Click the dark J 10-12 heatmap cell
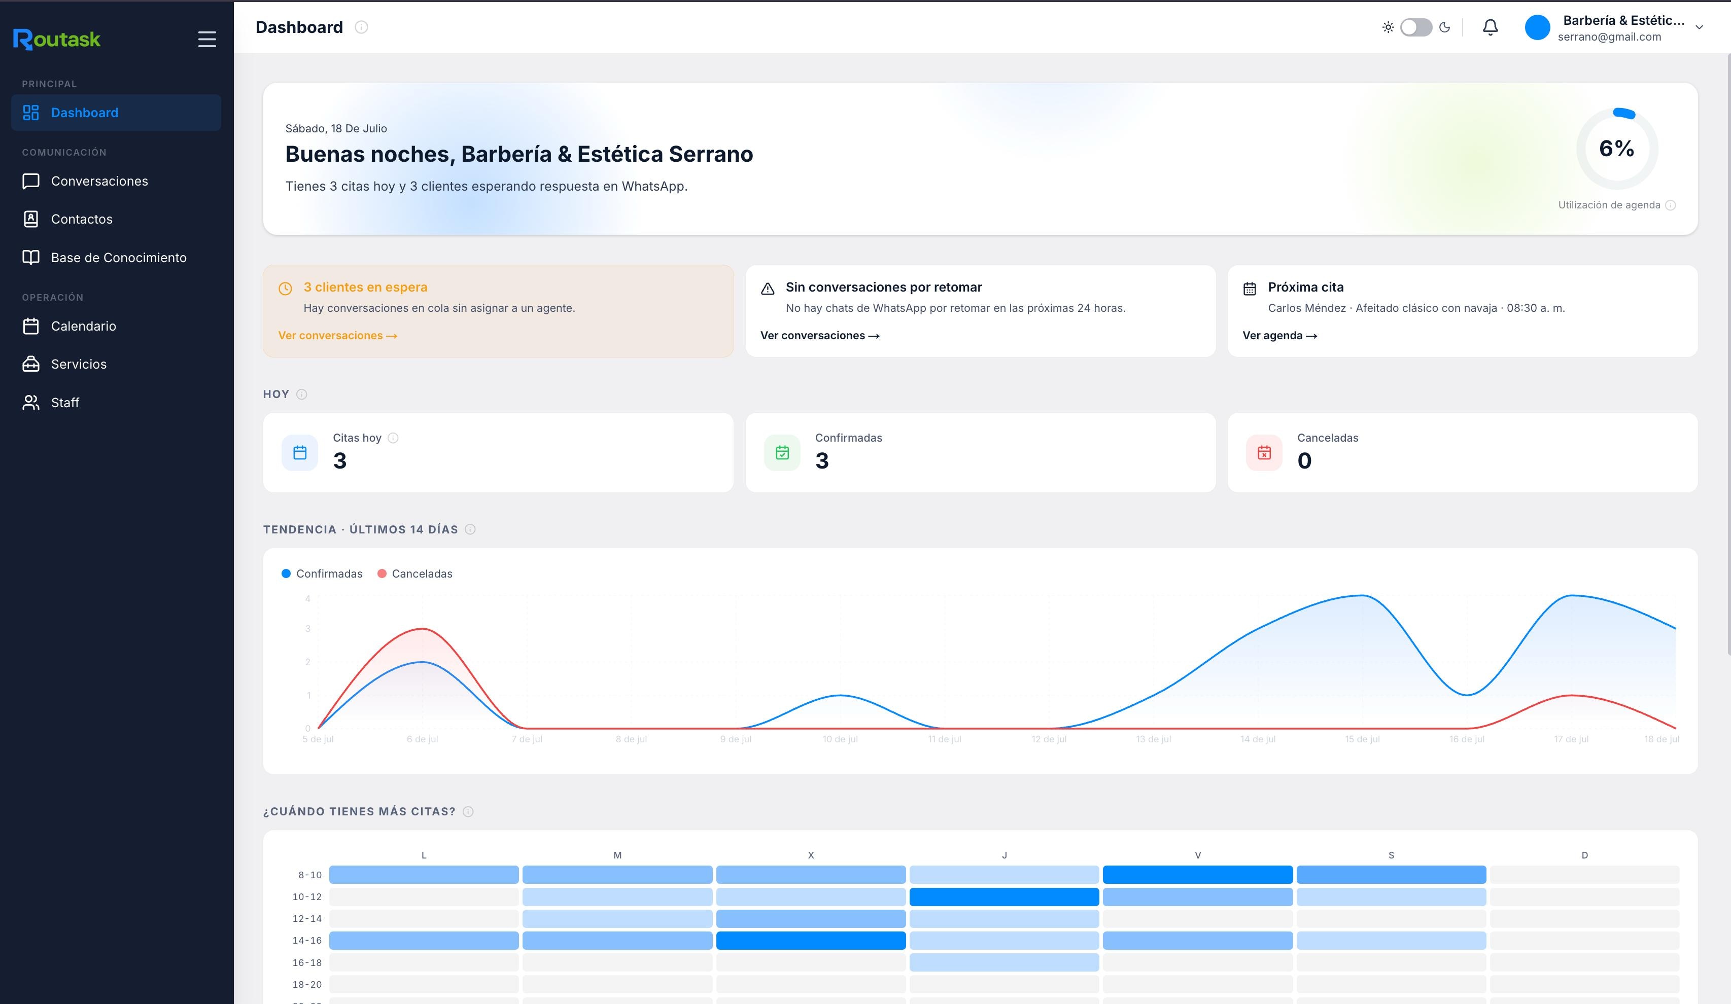Viewport: 1731px width, 1004px height. (1005, 897)
